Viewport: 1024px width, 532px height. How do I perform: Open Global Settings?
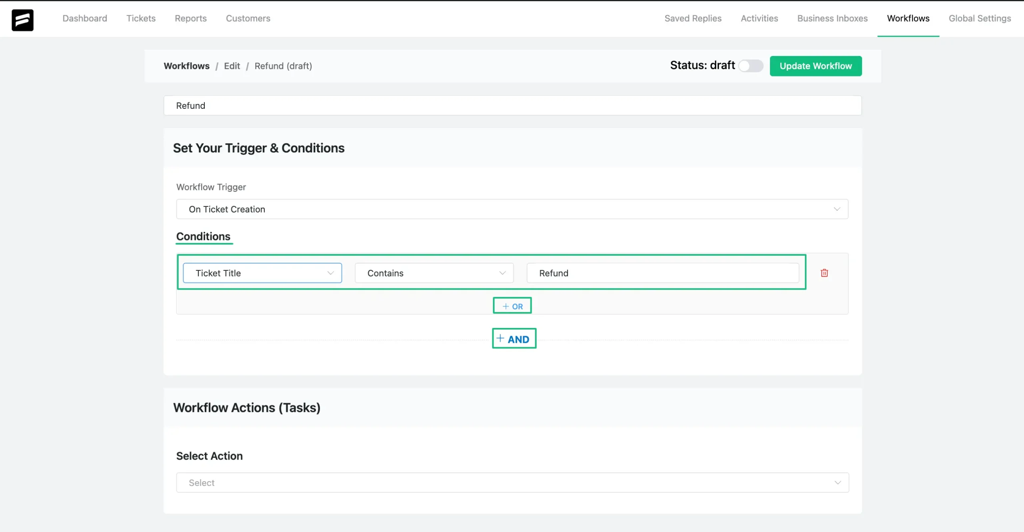[x=980, y=18]
